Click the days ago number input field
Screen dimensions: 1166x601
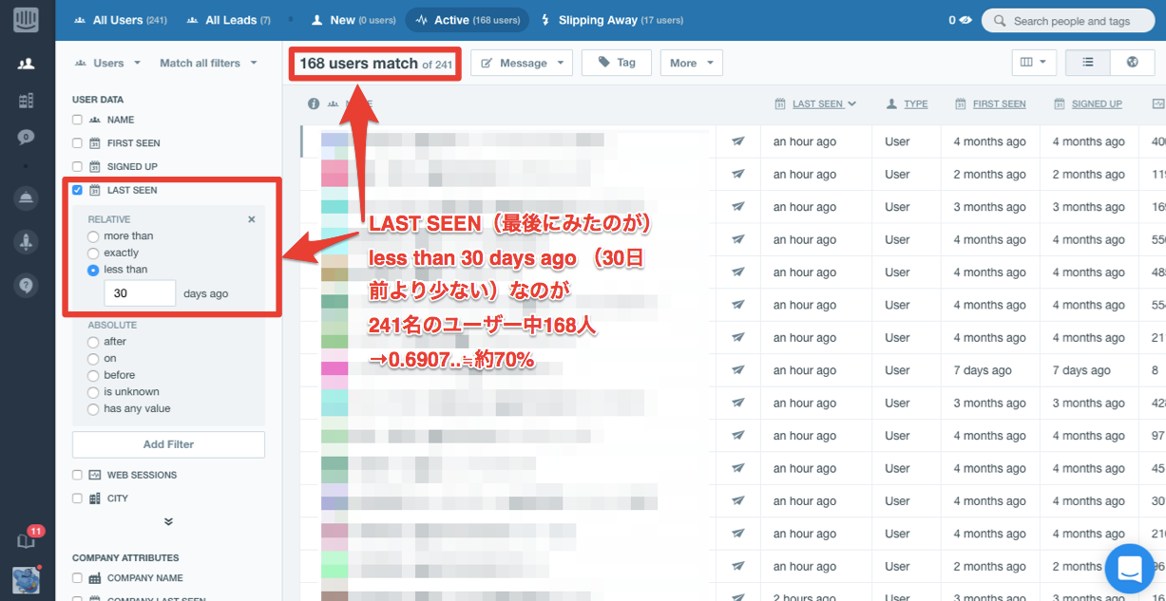(140, 293)
